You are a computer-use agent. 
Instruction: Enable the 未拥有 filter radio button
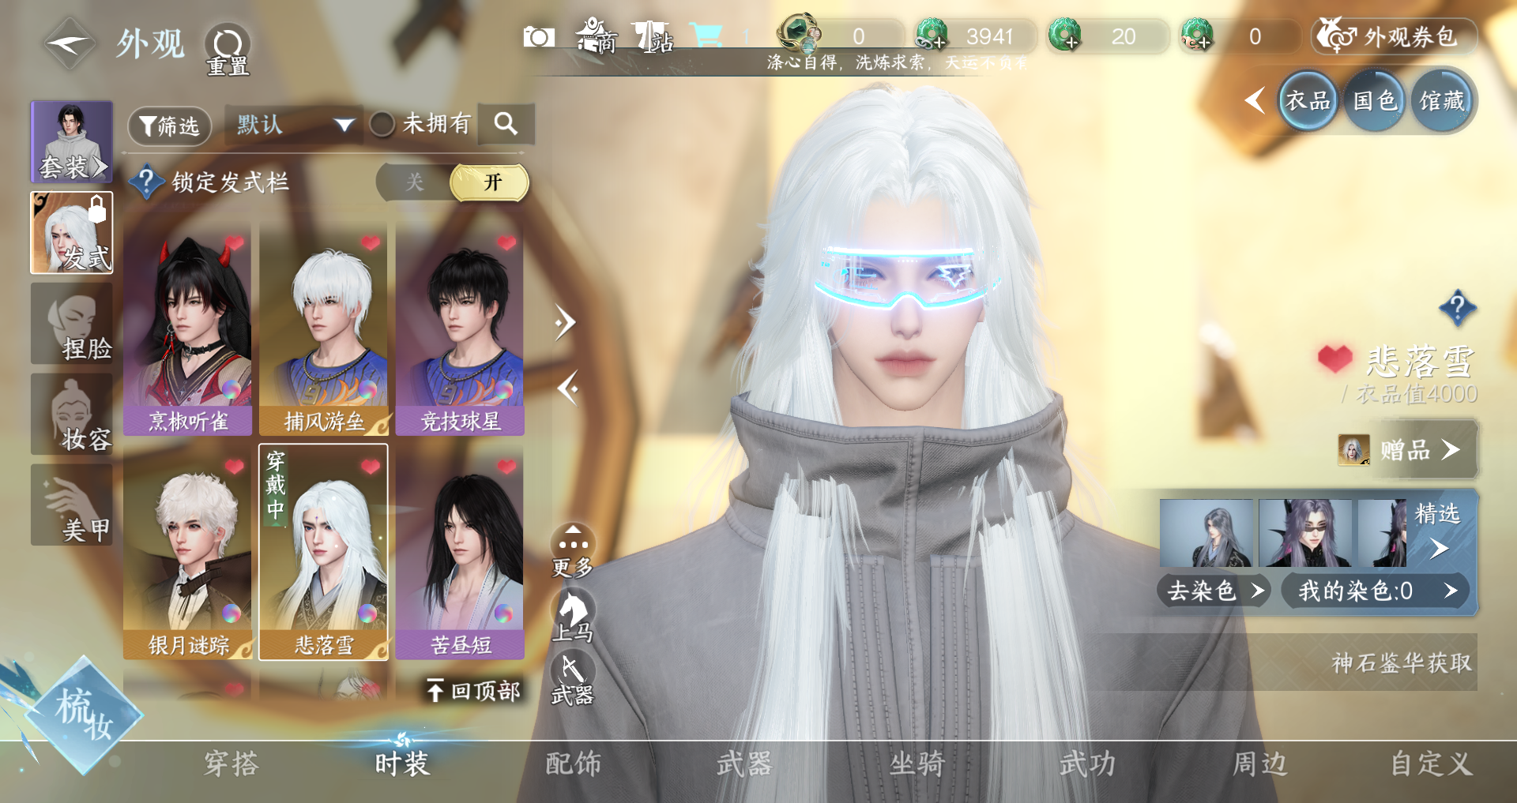(382, 124)
